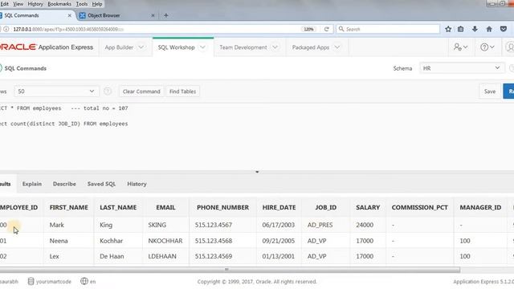The image size is (514, 289).
Task: Click the Save button
Action: 490,92
